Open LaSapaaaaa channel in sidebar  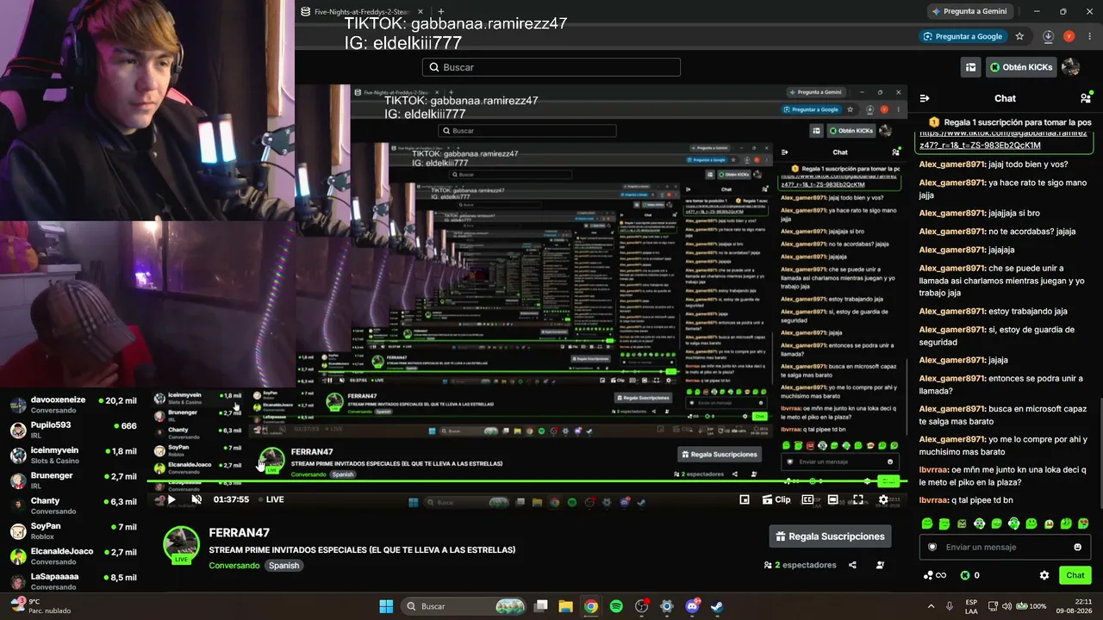pos(73,580)
